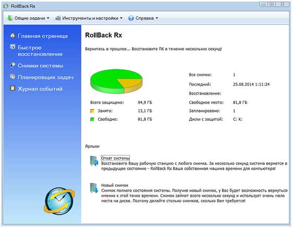Click the last snapshot date 25.08.2014 1:11:24
This screenshot has width=292, height=228.
click(x=251, y=84)
